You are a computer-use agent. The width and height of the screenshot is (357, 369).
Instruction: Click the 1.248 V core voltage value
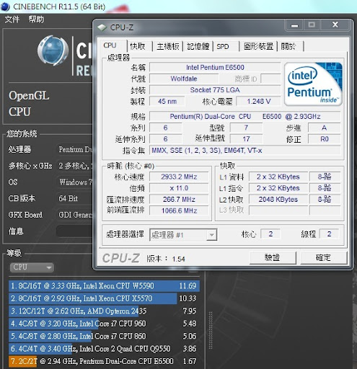pos(258,102)
